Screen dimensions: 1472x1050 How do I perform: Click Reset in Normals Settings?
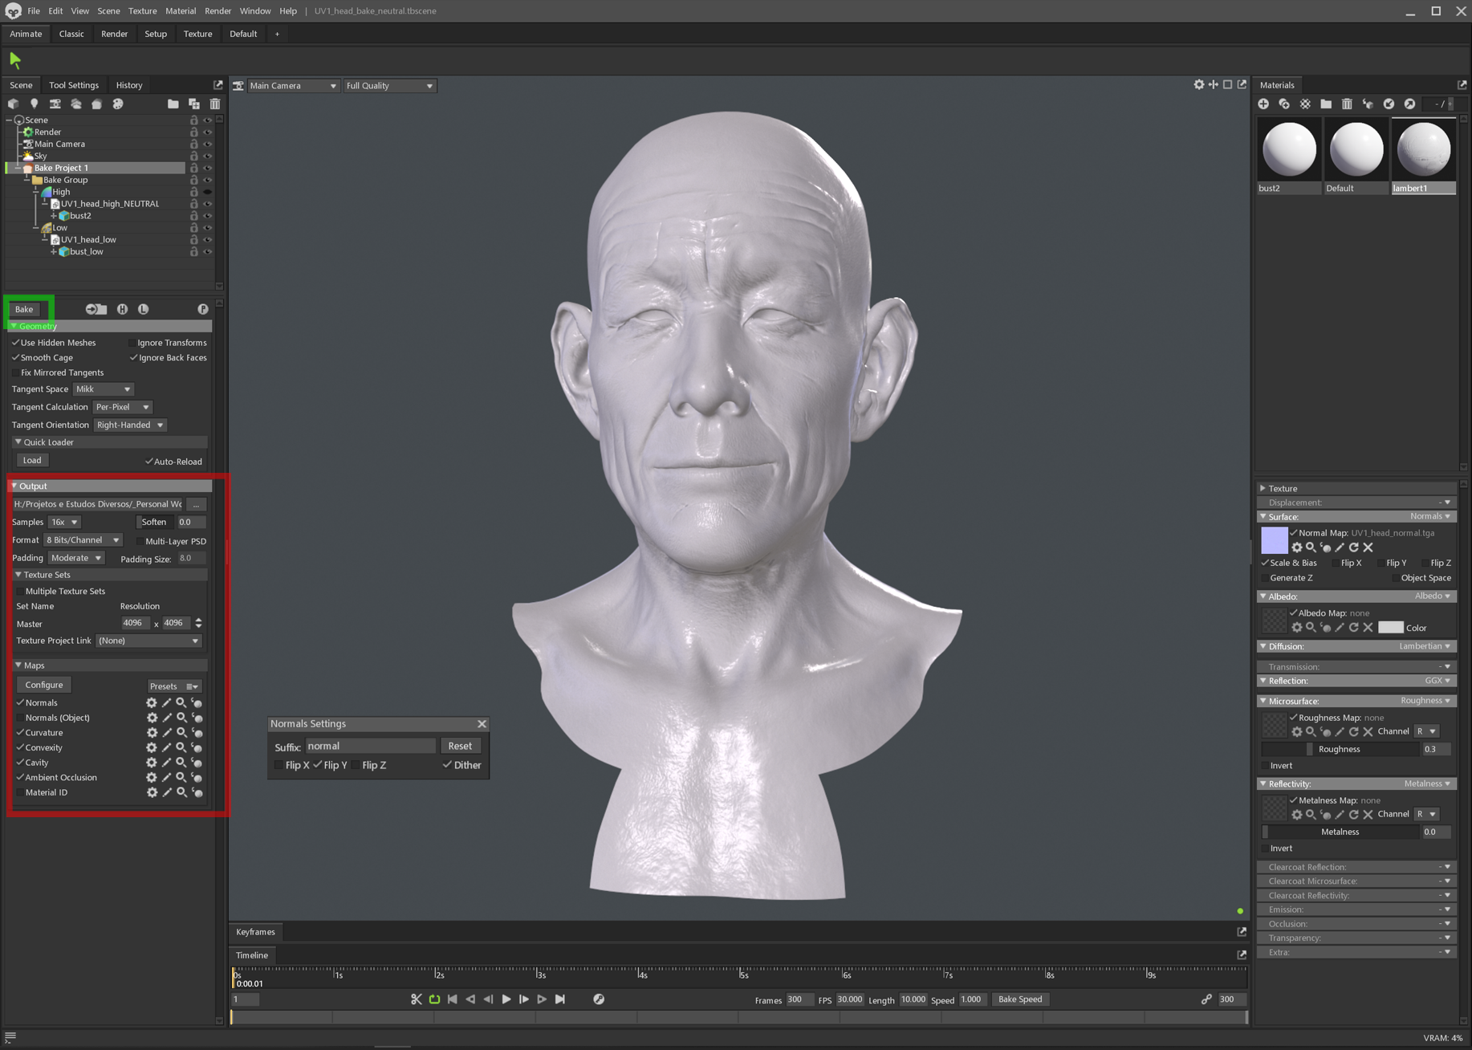[x=459, y=746]
